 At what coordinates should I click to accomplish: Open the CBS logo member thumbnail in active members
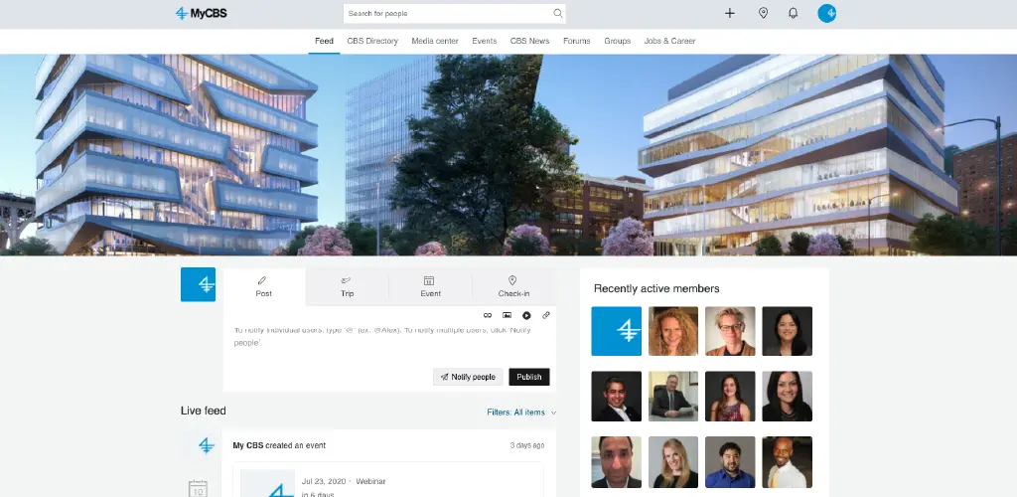[x=616, y=331]
